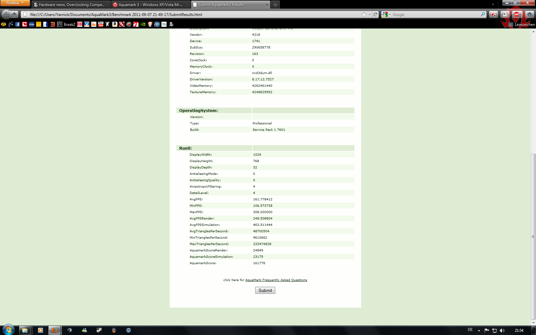Open the PCGH bookmark in bookmarks bar
The width and height of the screenshot is (536, 335).
click(x=32, y=24)
